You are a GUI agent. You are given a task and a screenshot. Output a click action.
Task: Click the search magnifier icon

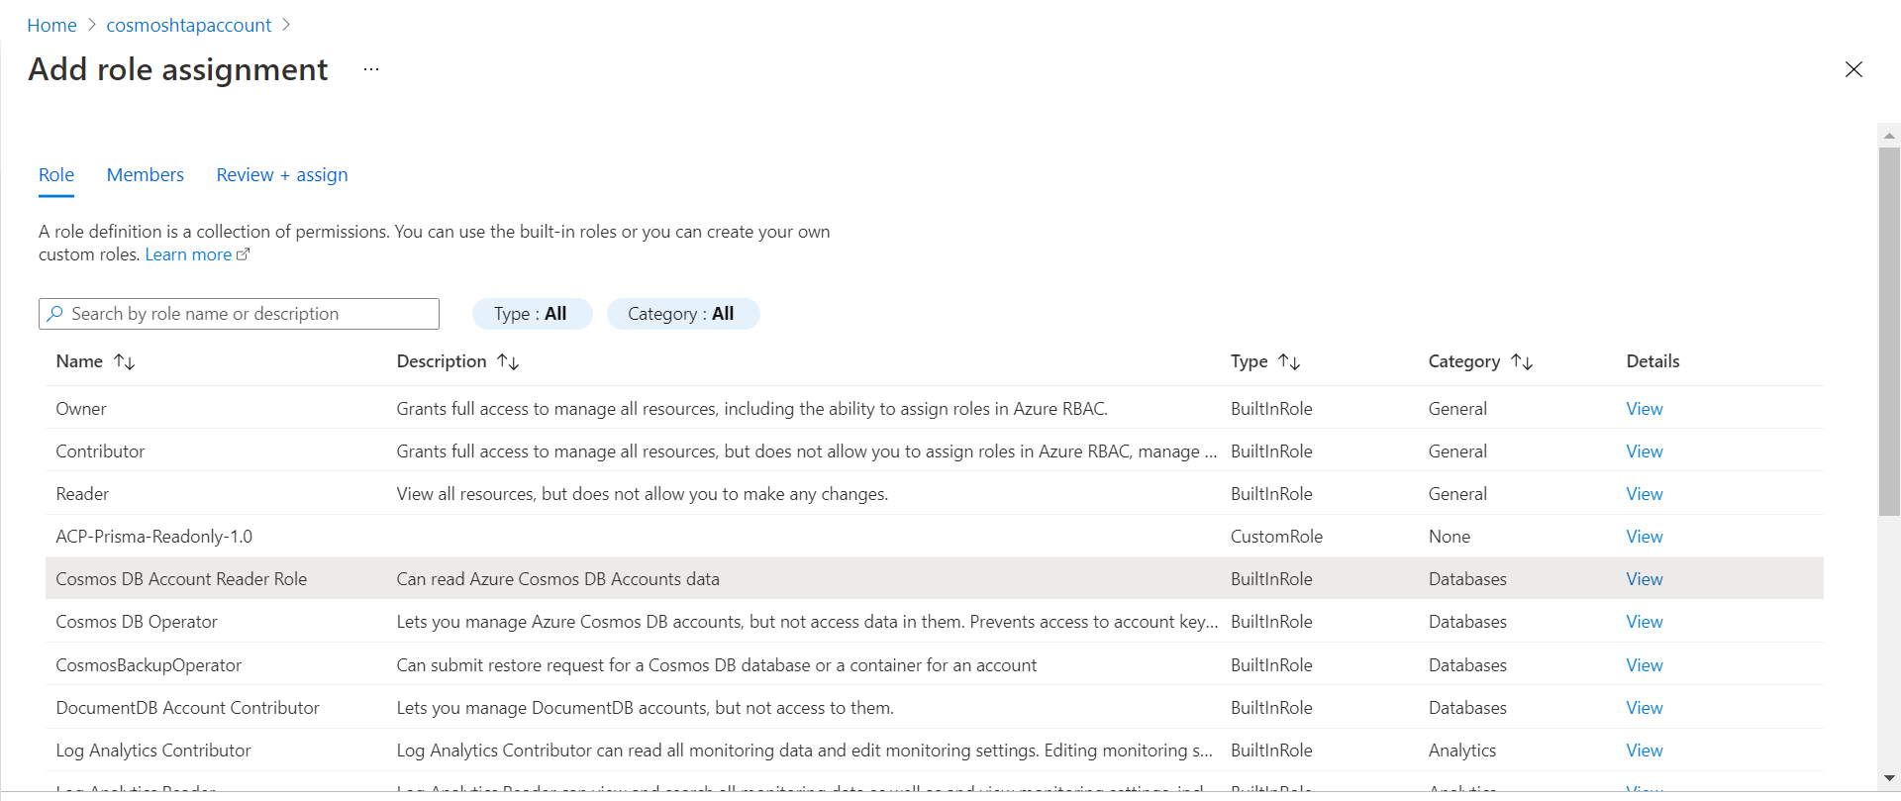(55, 314)
